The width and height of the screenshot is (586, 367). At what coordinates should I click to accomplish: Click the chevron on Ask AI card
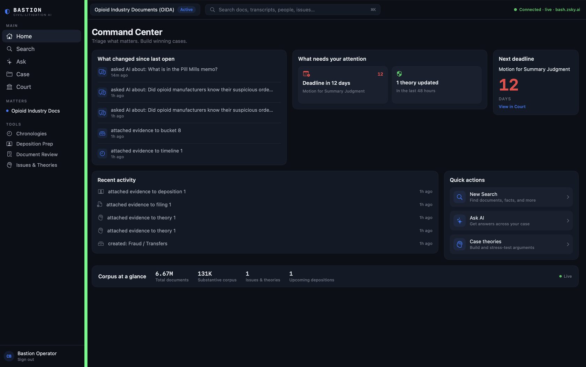point(568,221)
